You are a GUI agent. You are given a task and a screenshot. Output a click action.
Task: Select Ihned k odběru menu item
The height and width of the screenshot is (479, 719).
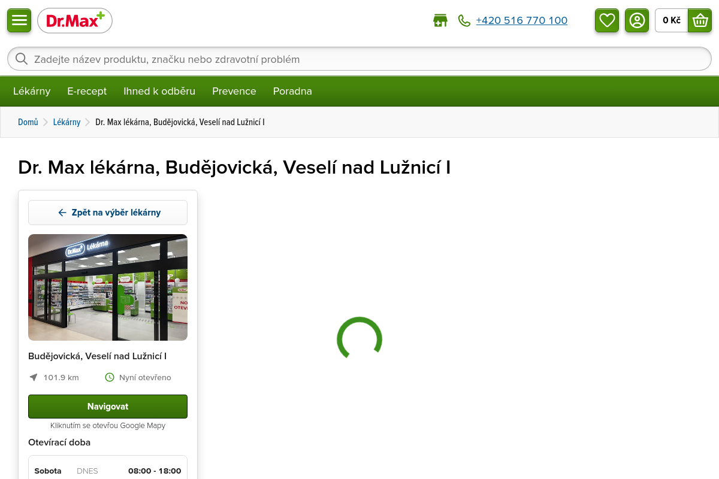point(159,91)
